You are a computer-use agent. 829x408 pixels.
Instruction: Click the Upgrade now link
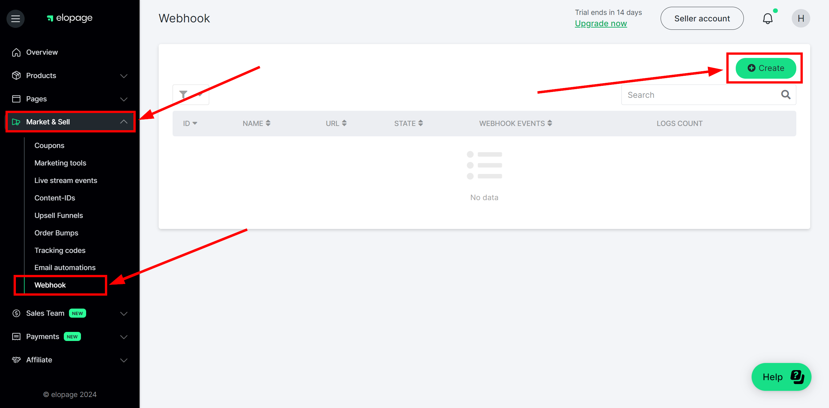601,23
